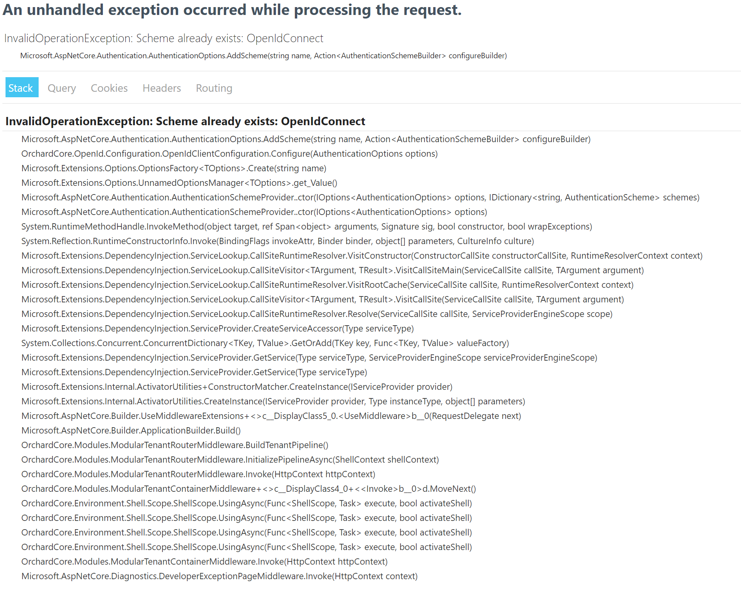Viewport: 741px width, 591px height.
Task: Select the active Stack tab
Action: tap(21, 88)
